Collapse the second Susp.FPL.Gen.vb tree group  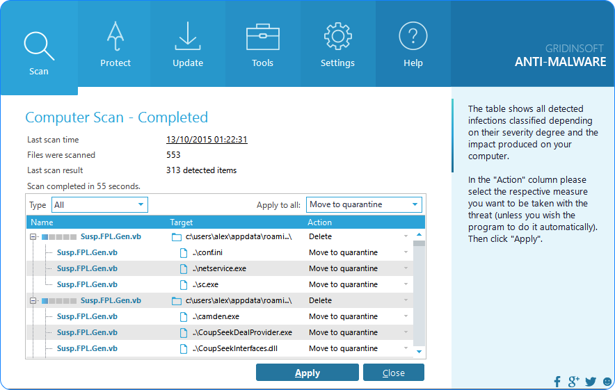tap(33, 301)
